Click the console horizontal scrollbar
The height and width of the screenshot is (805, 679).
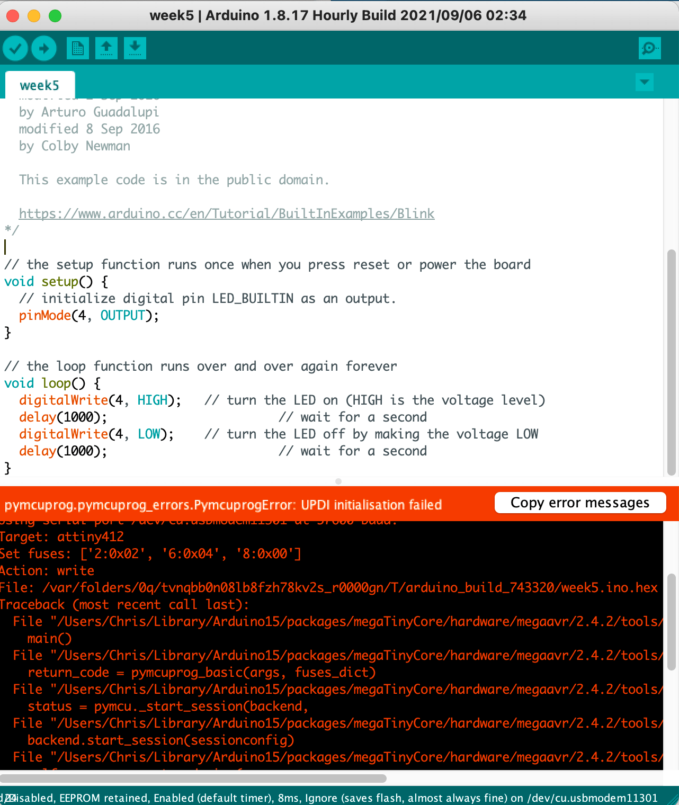193,778
